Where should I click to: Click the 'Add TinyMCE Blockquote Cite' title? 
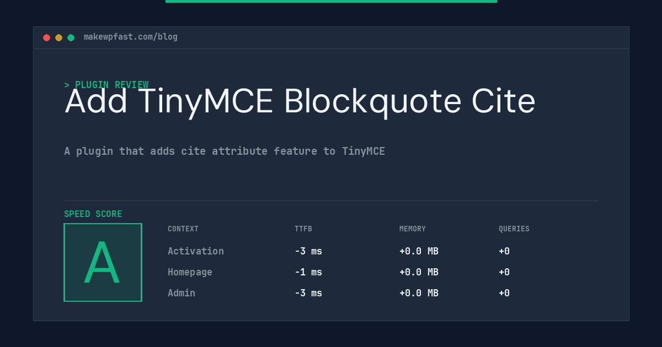[300, 101]
